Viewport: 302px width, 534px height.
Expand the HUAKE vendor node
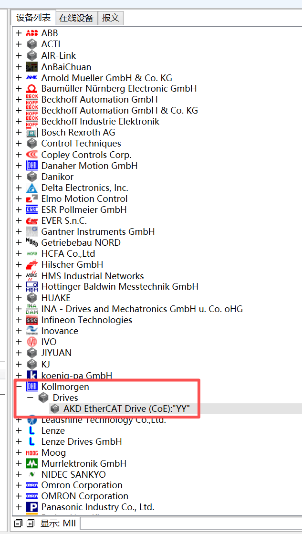(x=19, y=298)
